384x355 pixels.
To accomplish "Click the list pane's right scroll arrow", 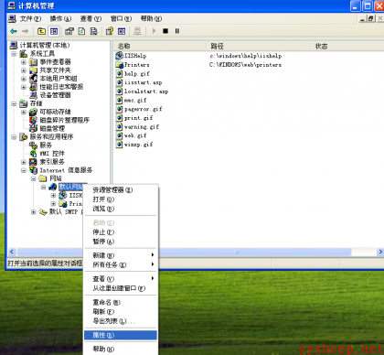I will 380,252.
